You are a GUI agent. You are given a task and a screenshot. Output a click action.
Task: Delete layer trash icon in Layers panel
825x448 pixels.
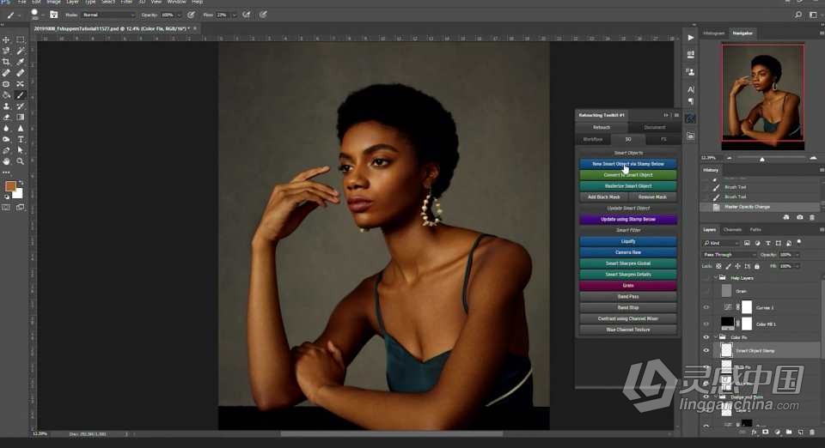click(x=812, y=432)
